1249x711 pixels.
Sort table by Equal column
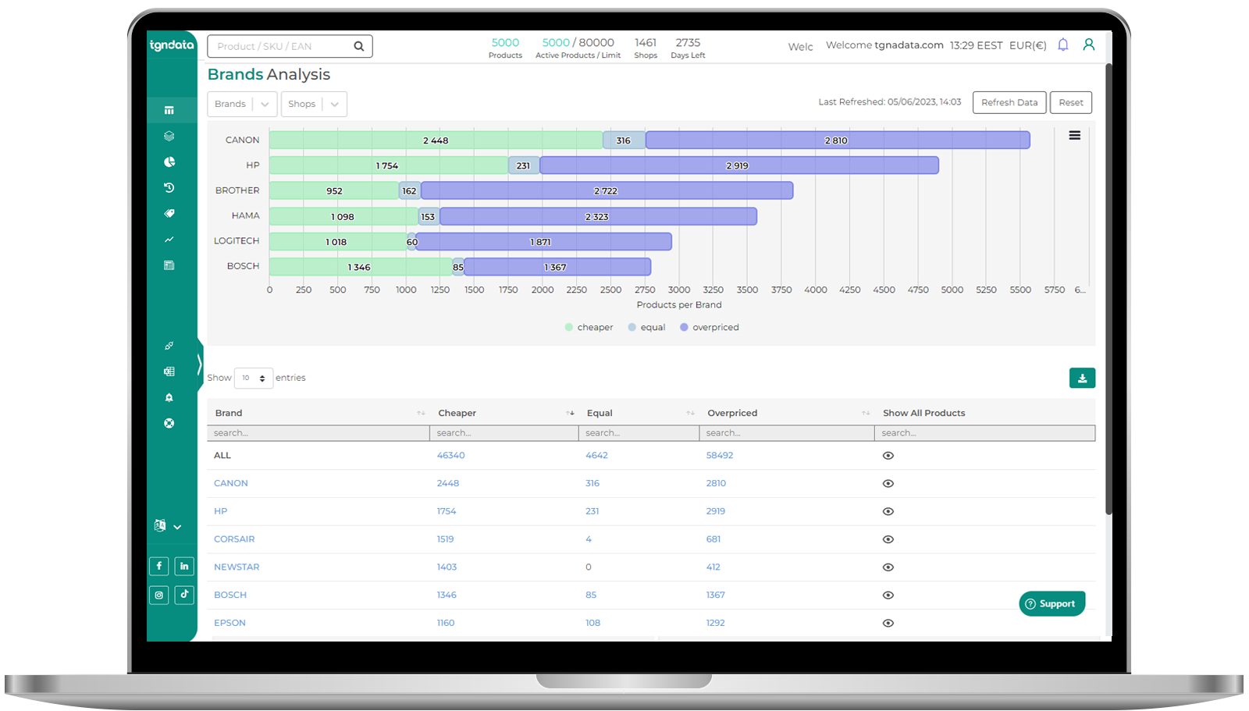click(690, 413)
